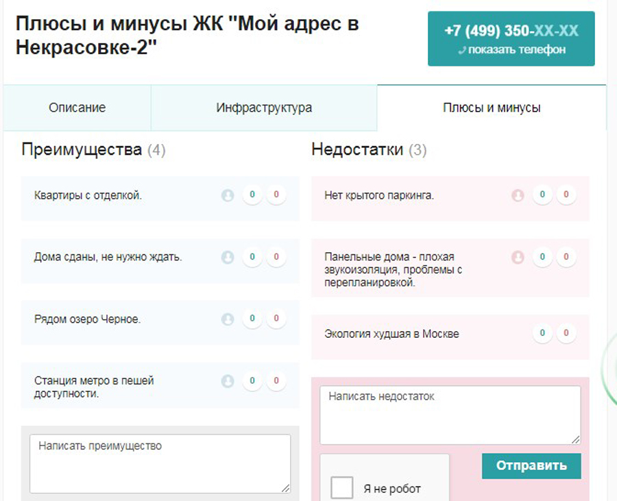
Task: Upvote "Нет крытого паркинга" drawback
Action: [x=542, y=194]
